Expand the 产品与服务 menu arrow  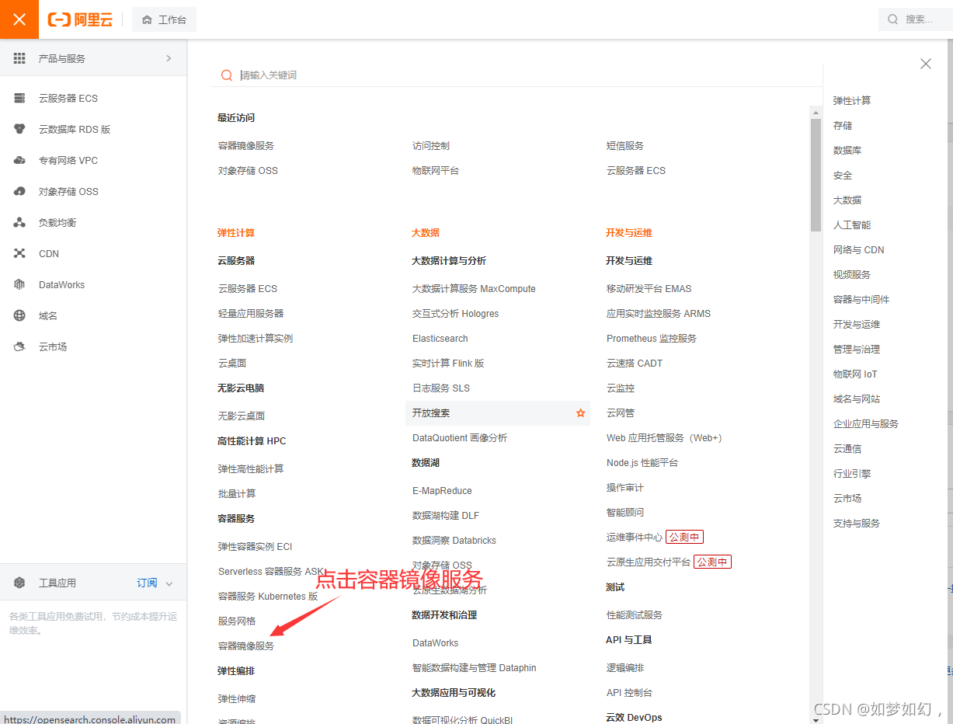[170, 57]
